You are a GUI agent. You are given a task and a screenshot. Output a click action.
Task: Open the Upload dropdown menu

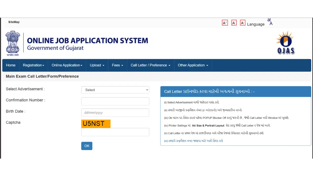pos(97,65)
